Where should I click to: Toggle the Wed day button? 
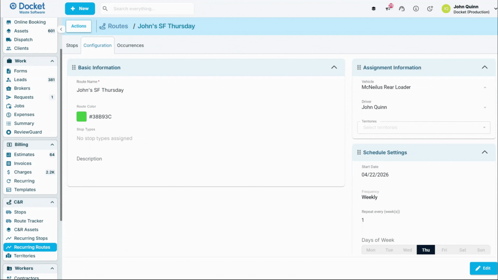click(x=407, y=250)
